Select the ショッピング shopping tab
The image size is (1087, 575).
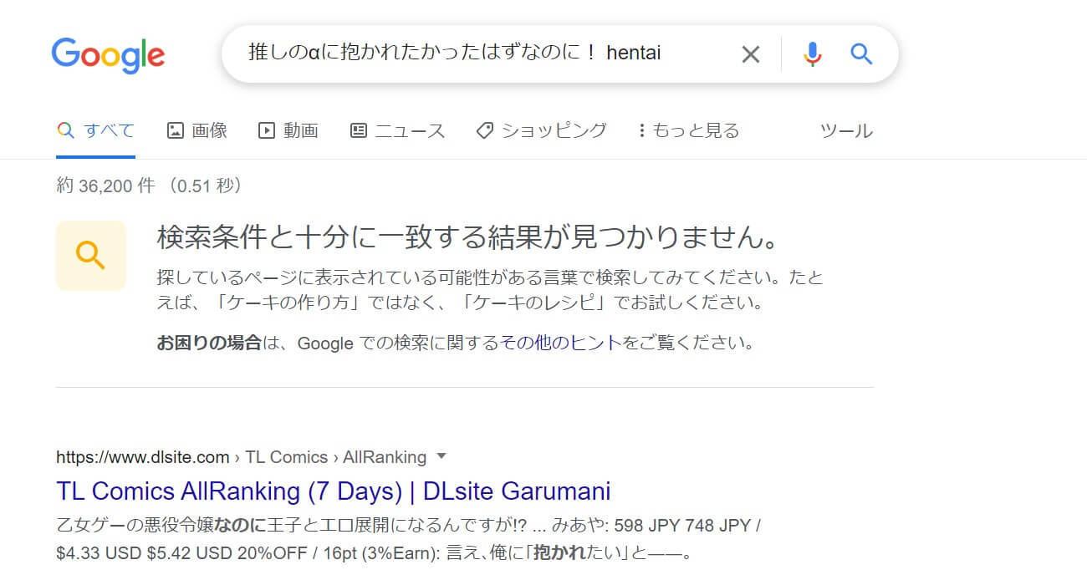coord(541,130)
